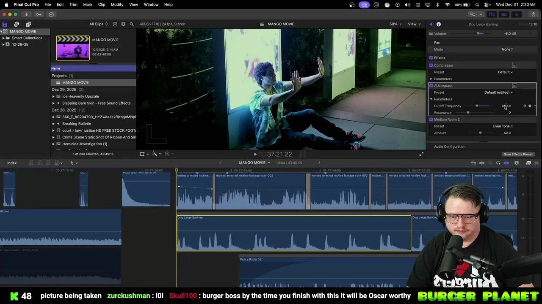Open the Modify menu

pos(117,4)
